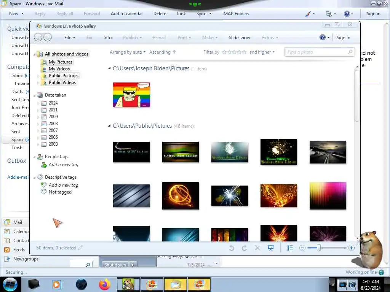This screenshot has height=292, width=390.
Task: Switch thumbnail view with details icon
Action: [290, 248]
